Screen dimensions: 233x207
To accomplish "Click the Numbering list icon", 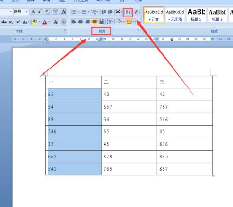I will pyautogui.click(x=84, y=12).
